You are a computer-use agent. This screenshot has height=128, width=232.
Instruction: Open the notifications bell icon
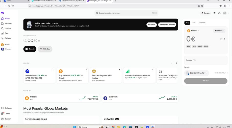pos(219,13)
